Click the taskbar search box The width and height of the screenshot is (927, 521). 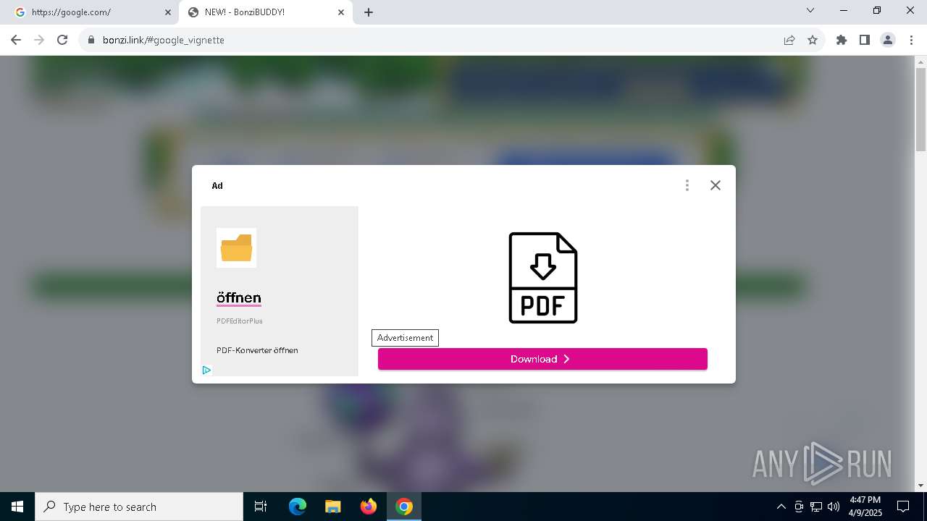(139, 507)
